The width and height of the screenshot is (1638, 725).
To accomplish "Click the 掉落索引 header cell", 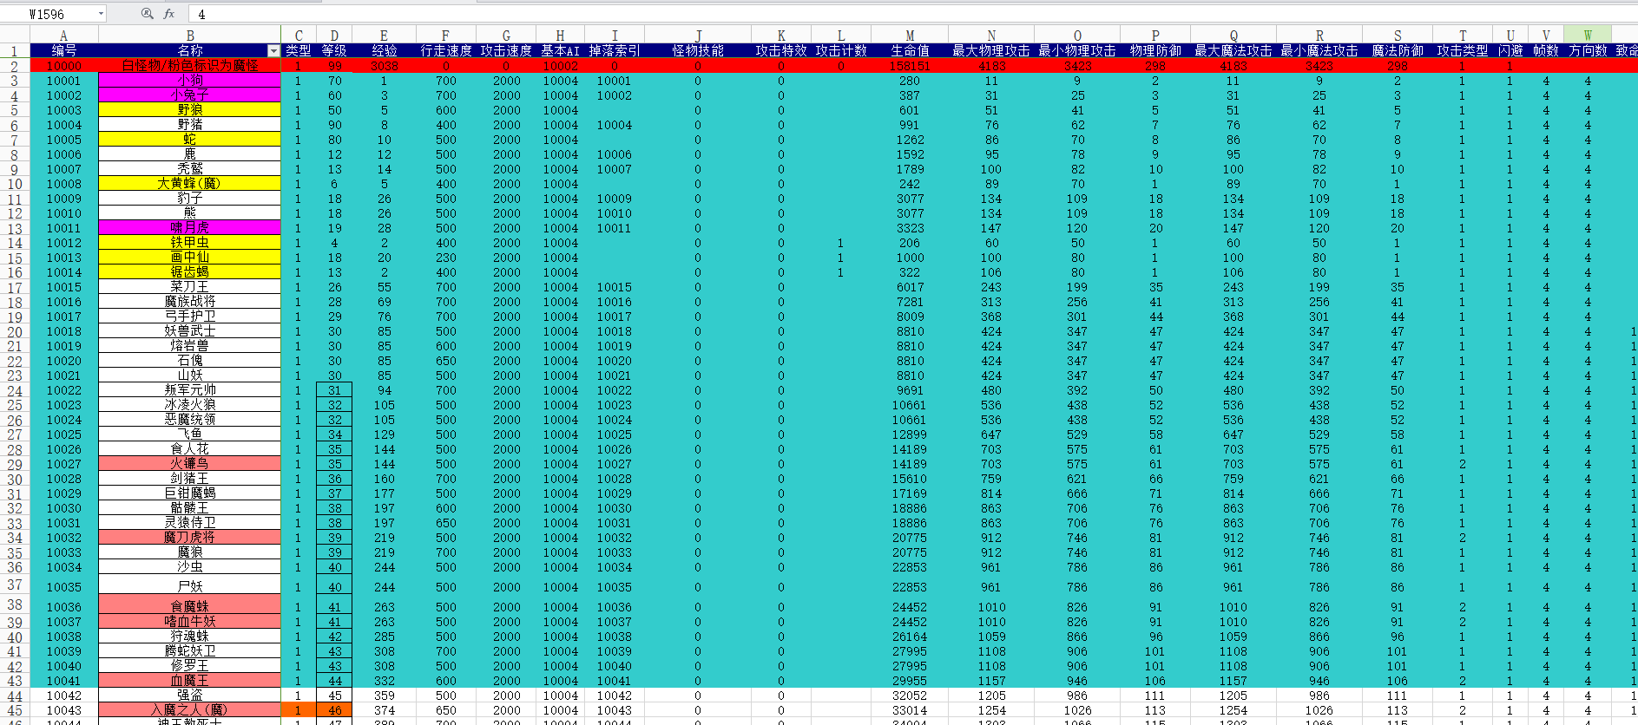I will click(615, 51).
